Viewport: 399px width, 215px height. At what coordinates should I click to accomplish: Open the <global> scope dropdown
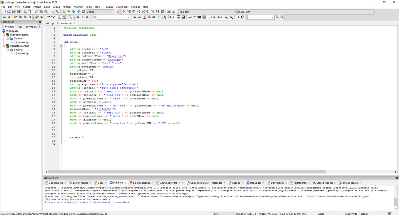[208, 12]
